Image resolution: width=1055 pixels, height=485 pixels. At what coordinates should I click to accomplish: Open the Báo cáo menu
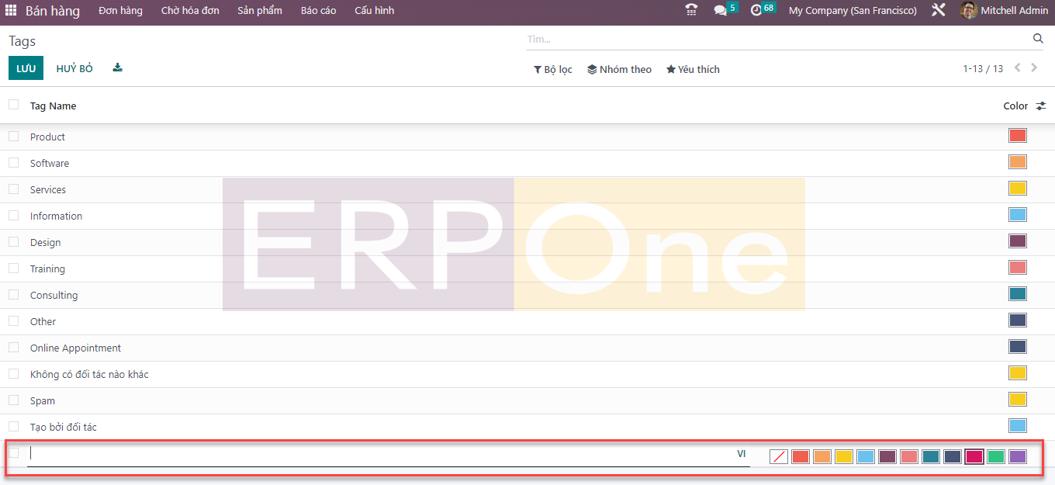click(x=318, y=11)
